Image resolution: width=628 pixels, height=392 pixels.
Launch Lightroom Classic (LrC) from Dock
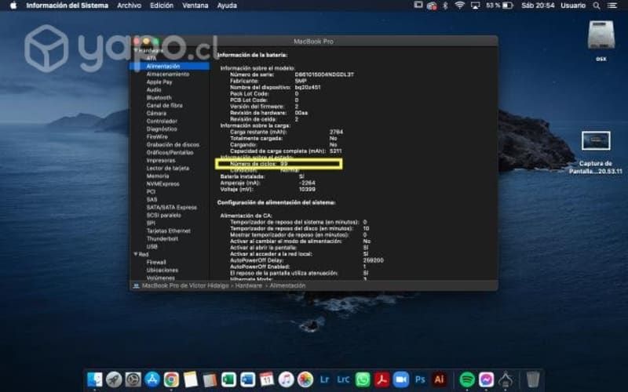tap(343, 379)
